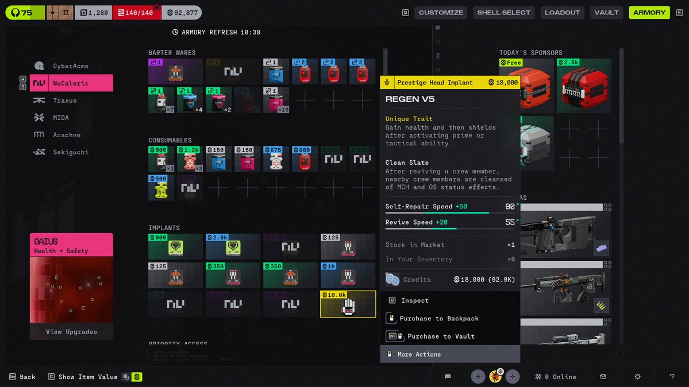Click the Credits cost row
This screenshot has width=689, height=387.
[450, 280]
